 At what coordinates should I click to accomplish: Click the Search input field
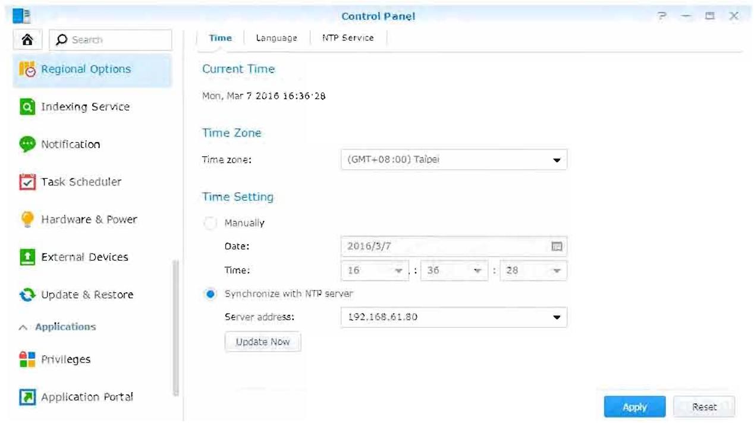(x=111, y=40)
